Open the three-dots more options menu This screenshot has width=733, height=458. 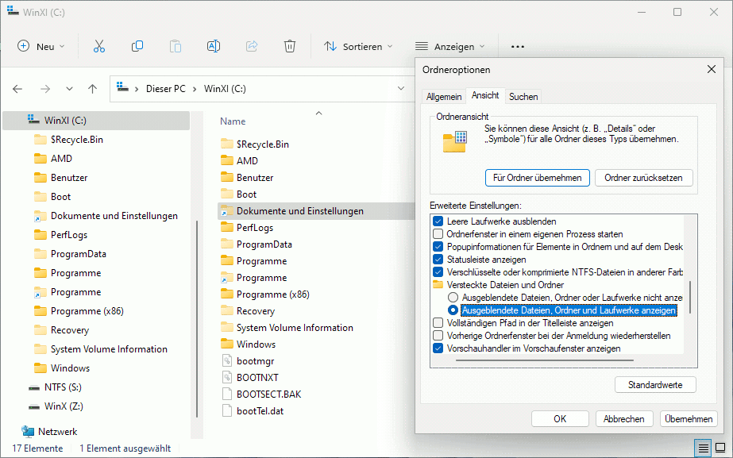click(x=518, y=47)
